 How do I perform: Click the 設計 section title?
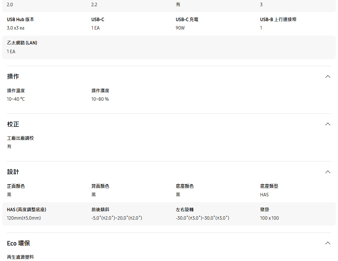[13, 172]
